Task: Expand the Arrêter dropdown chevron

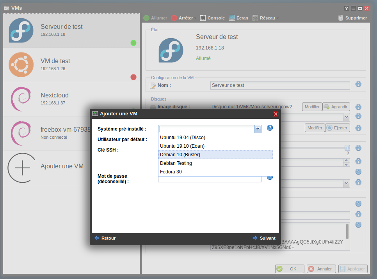Action: [194, 18]
